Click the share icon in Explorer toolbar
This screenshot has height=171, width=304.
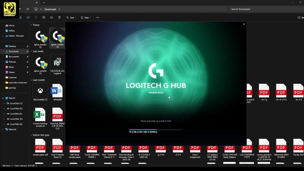pyautogui.click(x=51, y=18)
